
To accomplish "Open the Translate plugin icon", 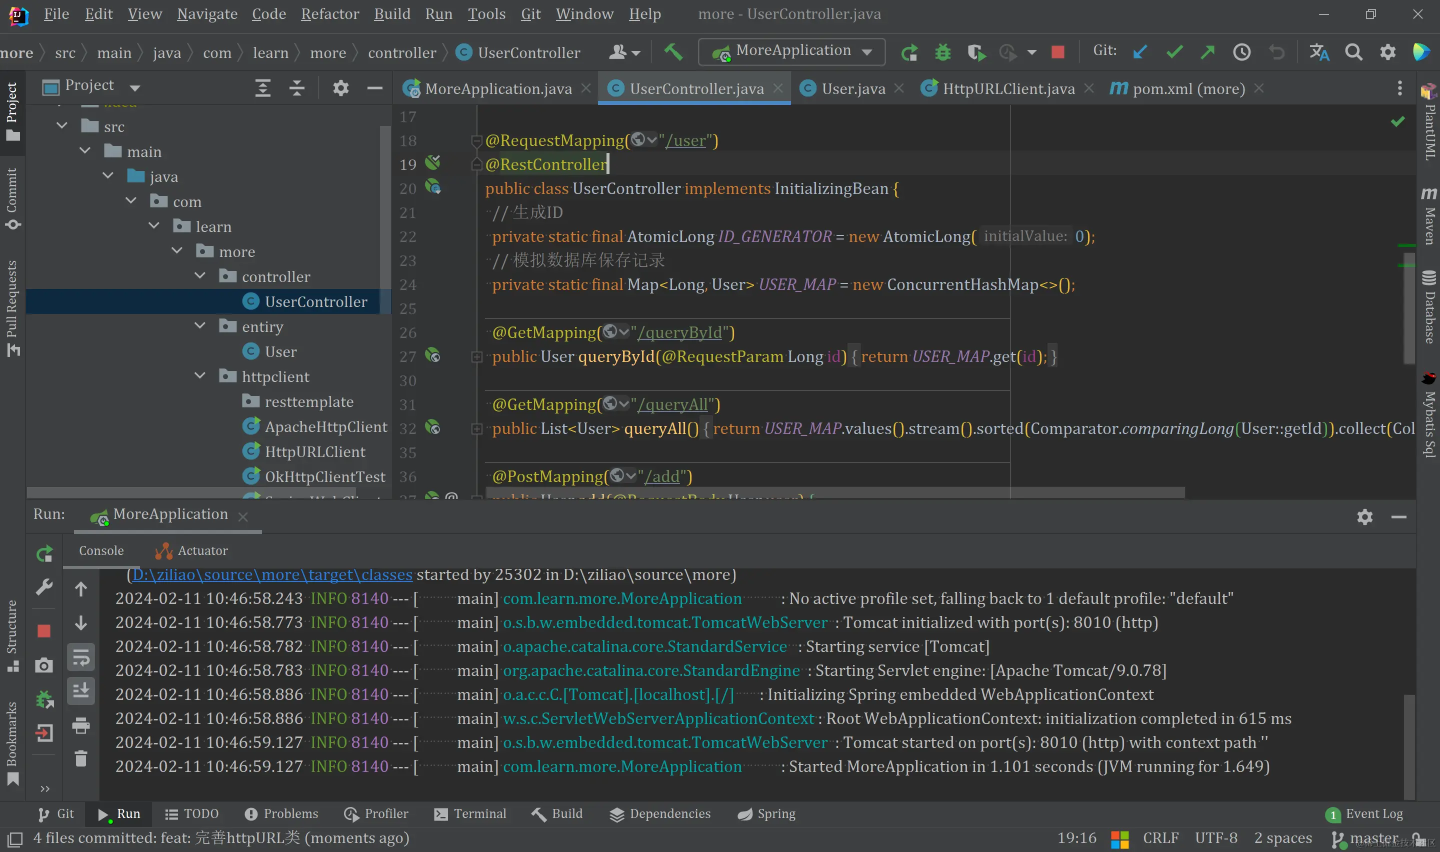I will pos(1319,52).
